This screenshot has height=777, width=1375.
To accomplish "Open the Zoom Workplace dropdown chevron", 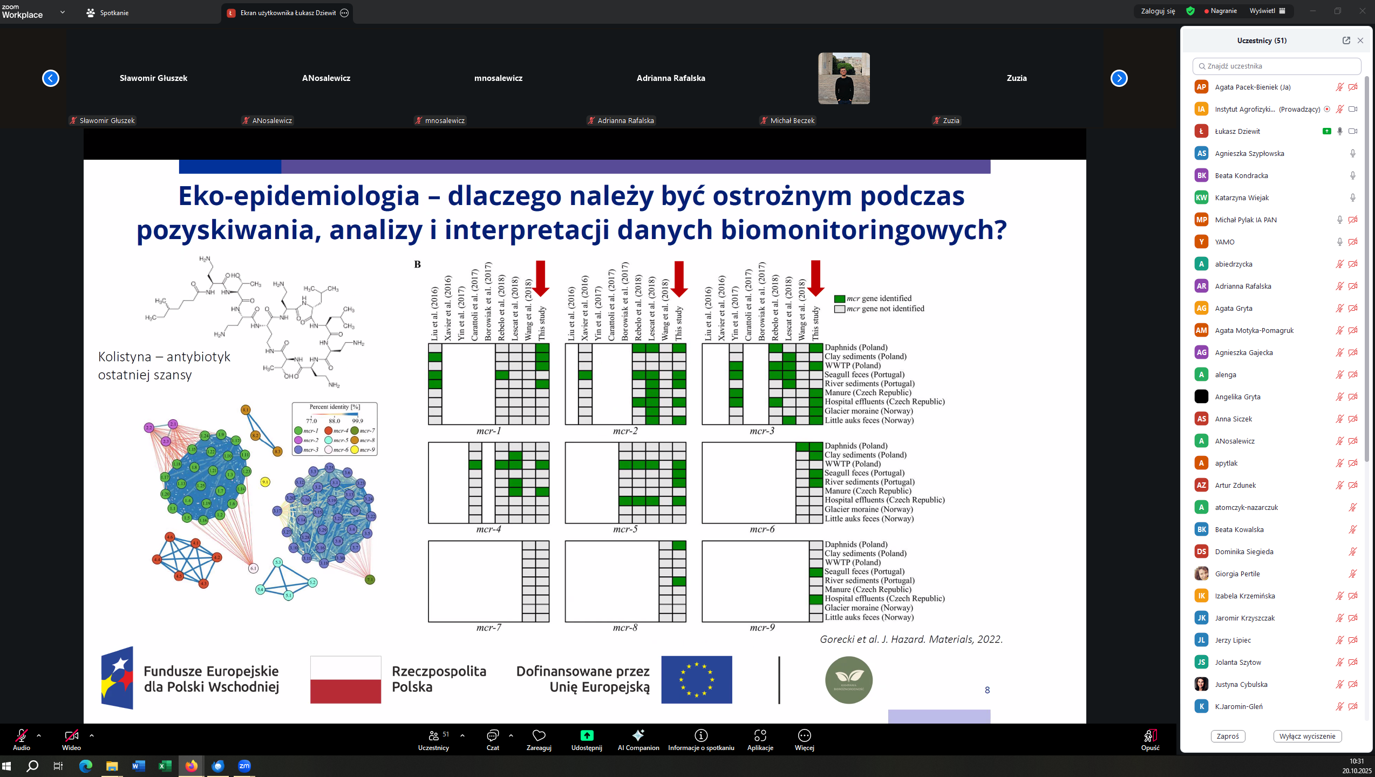I will tap(63, 12).
